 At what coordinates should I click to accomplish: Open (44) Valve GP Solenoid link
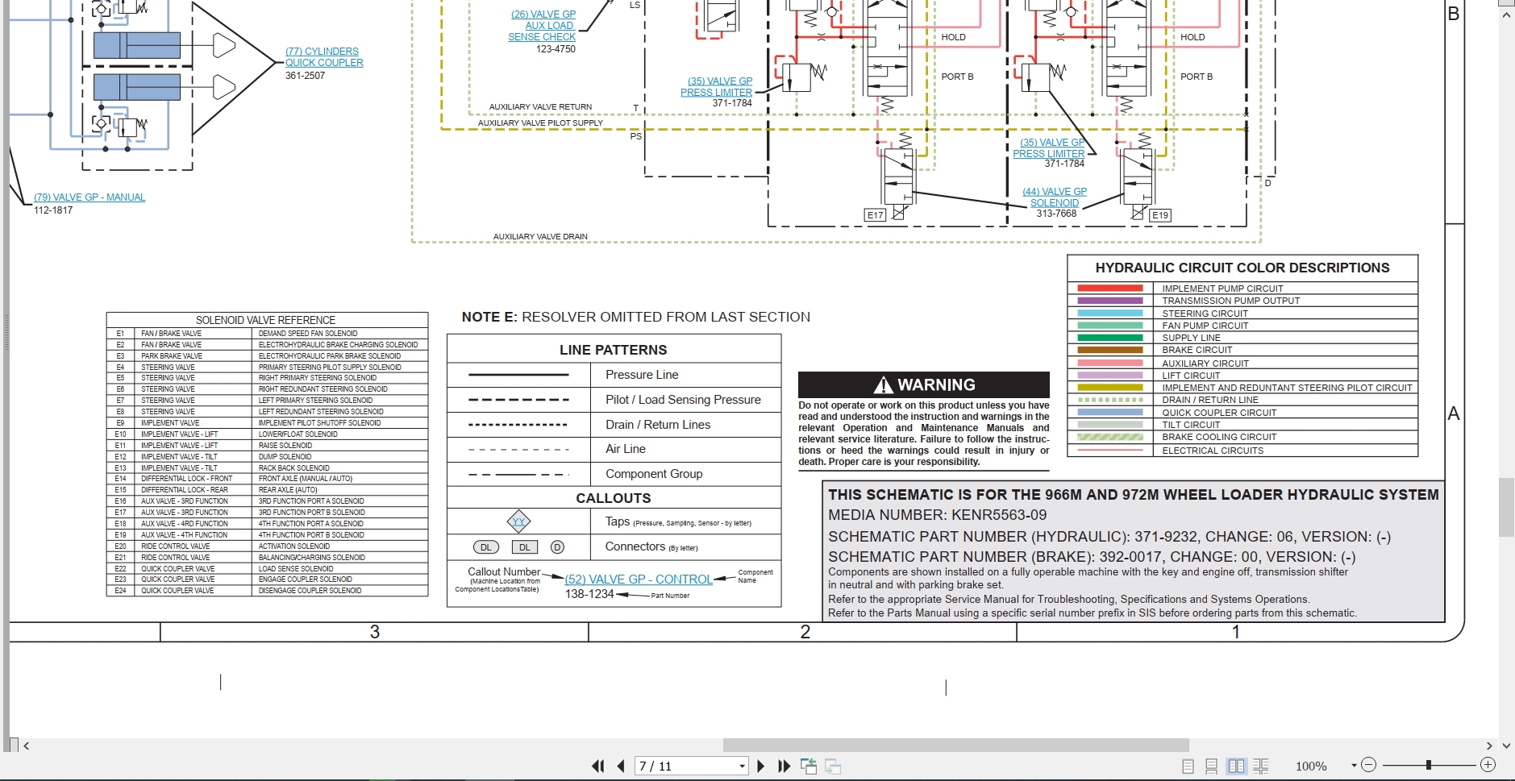tap(1055, 197)
